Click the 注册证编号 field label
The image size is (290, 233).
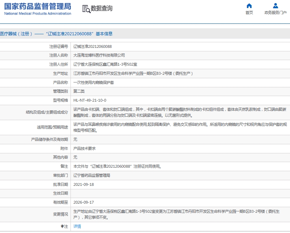[x=59, y=46]
